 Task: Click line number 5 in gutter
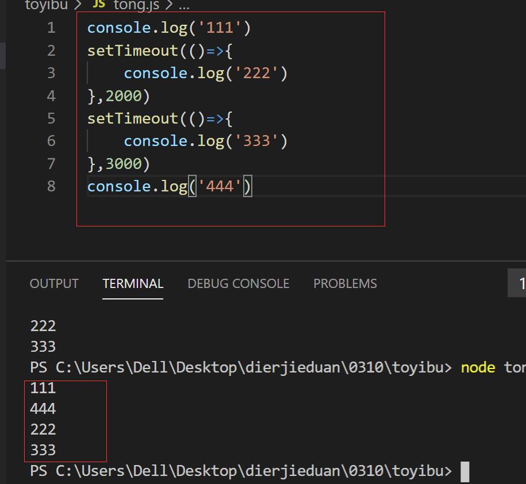click(x=51, y=118)
